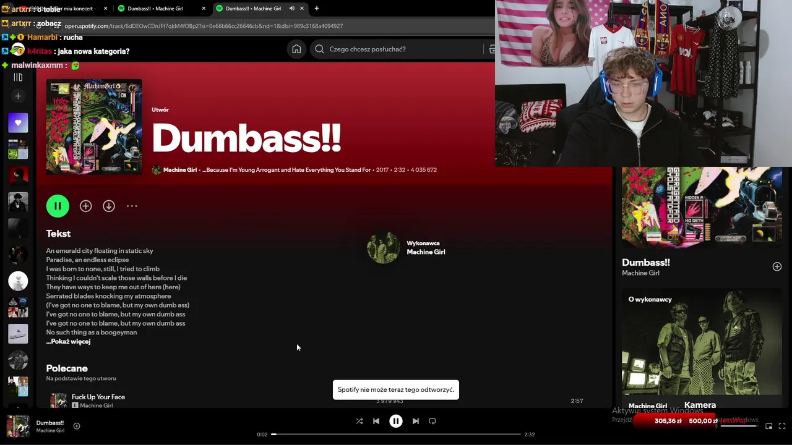Add now-playing track to Liked via bottom plus icon

77,426
